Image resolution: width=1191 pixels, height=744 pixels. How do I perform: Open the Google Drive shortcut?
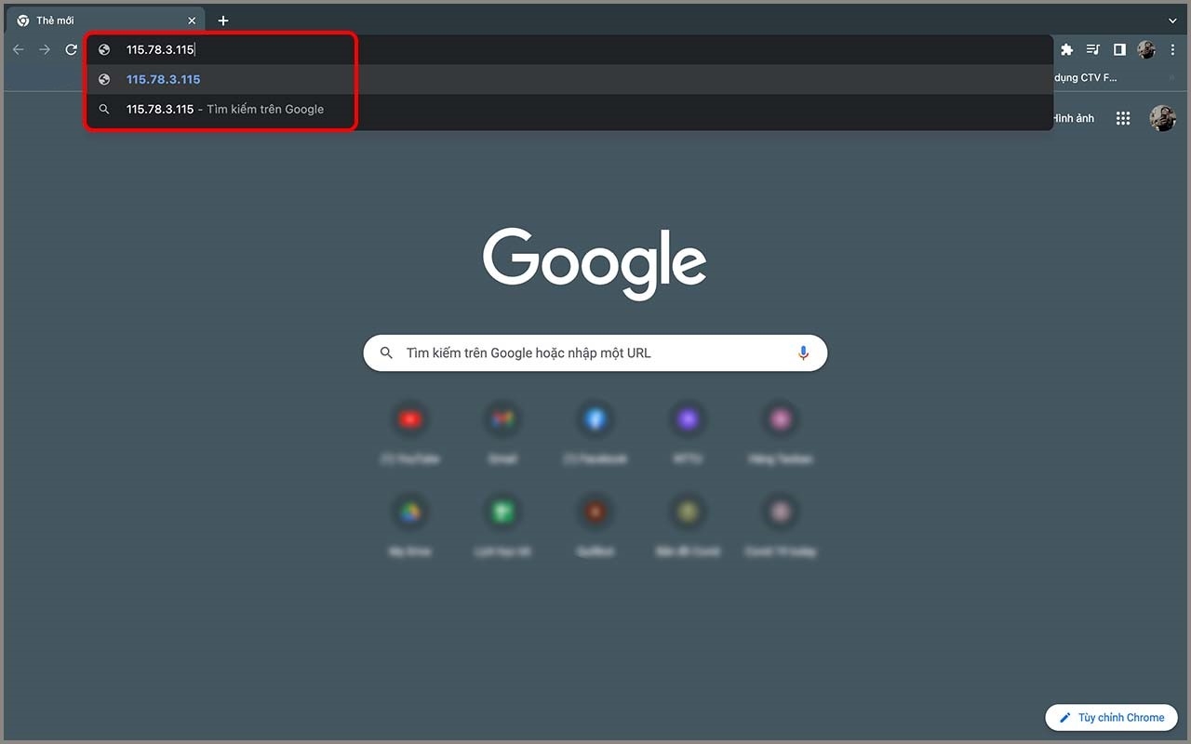(x=410, y=525)
